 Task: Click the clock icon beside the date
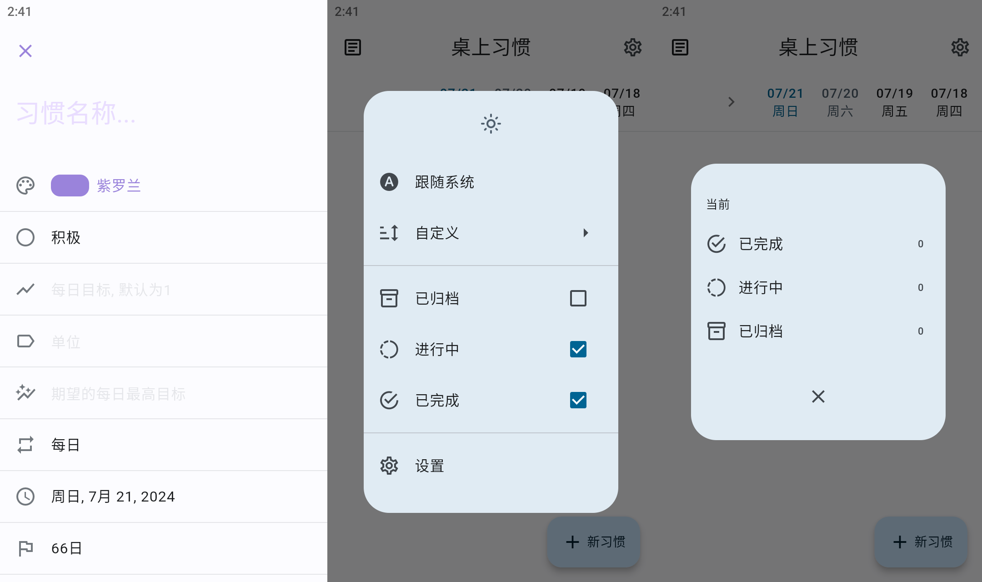tap(25, 497)
